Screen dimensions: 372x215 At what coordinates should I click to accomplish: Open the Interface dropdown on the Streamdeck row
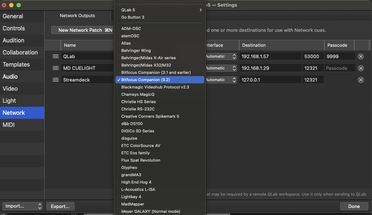tap(220, 79)
